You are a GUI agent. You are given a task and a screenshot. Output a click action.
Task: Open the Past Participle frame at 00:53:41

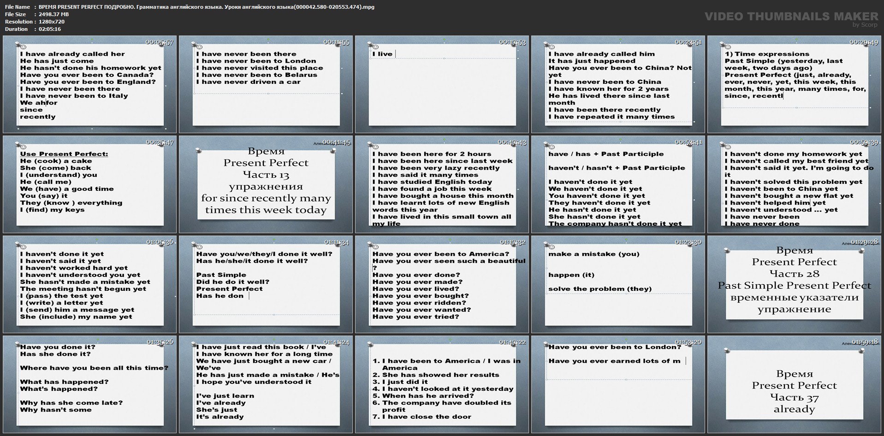click(618, 184)
